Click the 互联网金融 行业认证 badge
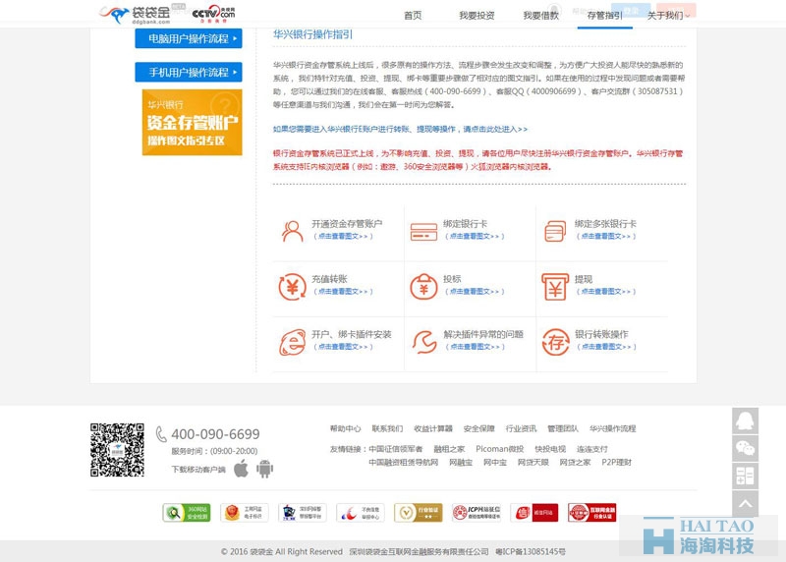786x562 pixels. pos(592,512)
